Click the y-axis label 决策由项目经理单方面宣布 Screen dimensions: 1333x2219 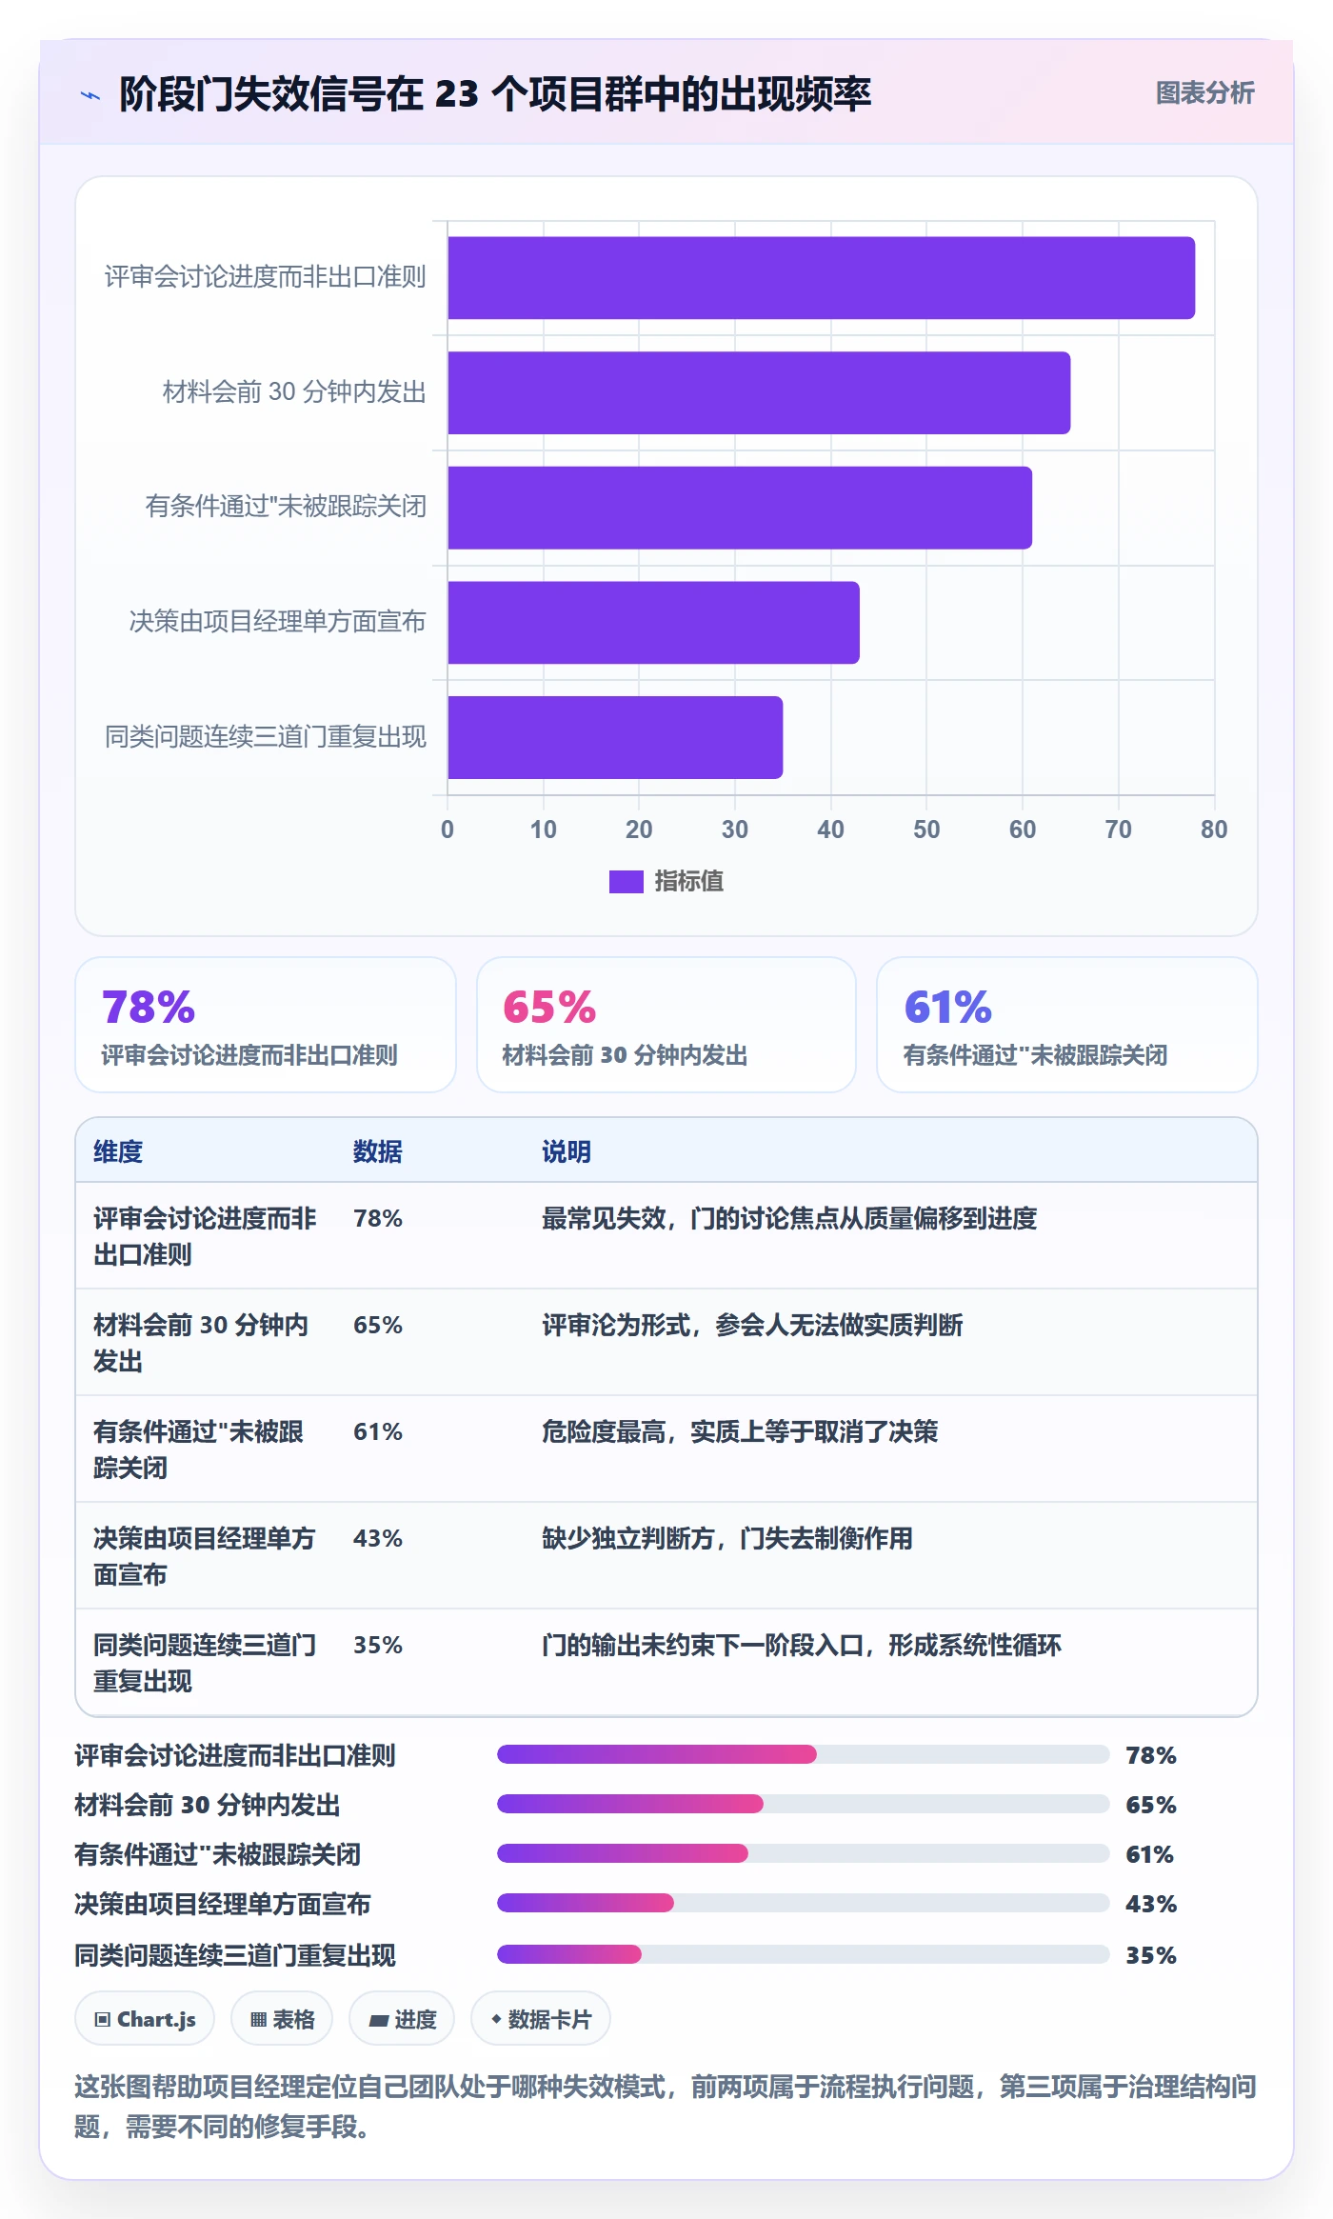[x=277, y=622]
